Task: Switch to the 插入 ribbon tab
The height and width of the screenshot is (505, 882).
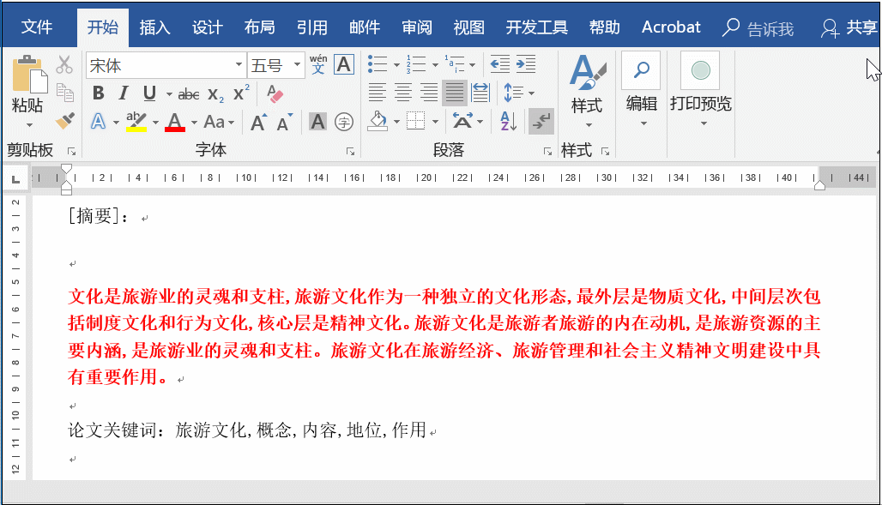Action: tap(154, 27)
